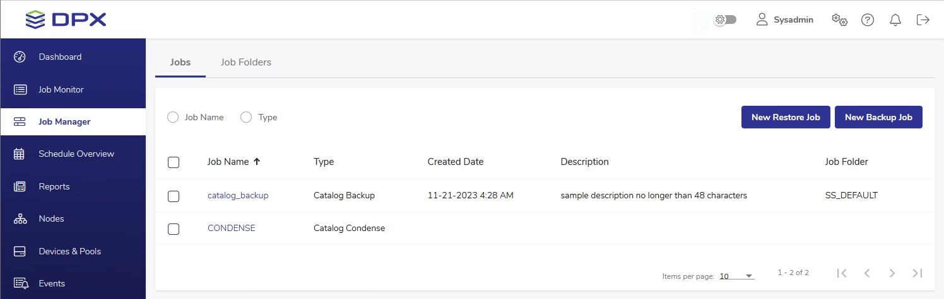Open the items per page dropdown
The image size is (944, 299).
736,276
